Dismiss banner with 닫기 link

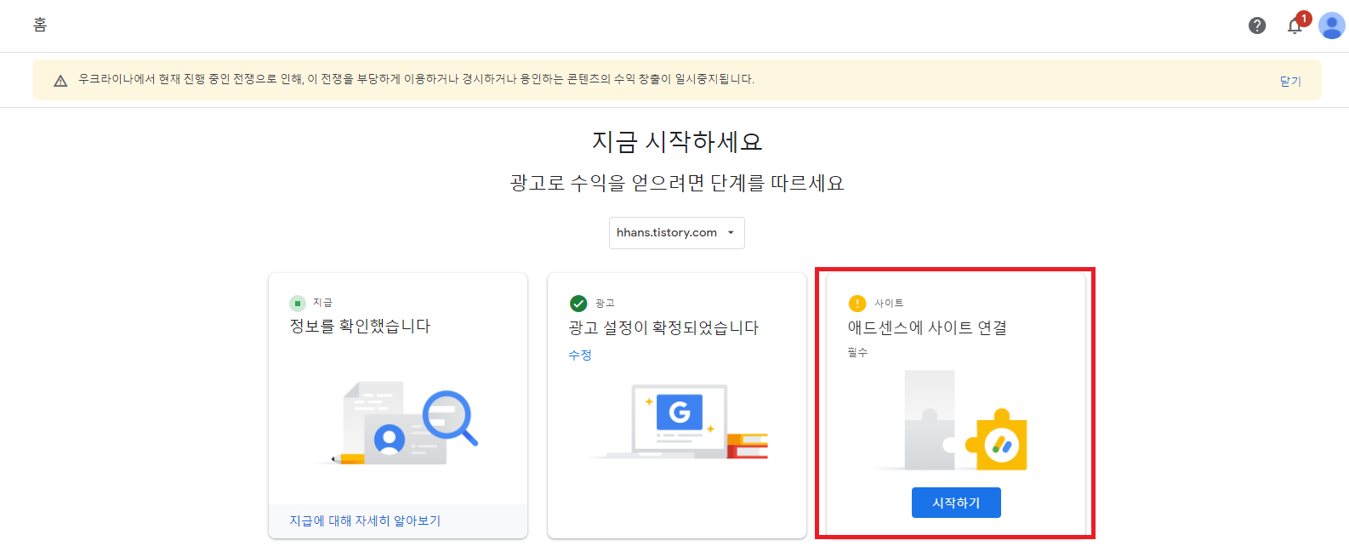[x=1290, y=81]
